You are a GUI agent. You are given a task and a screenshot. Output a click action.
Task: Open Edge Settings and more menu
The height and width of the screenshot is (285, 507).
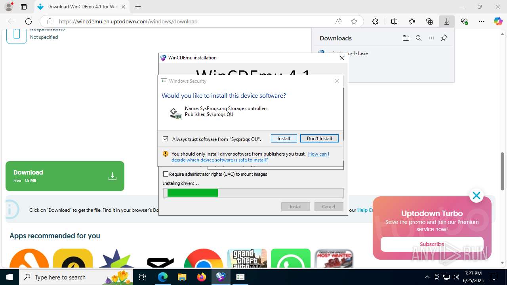[x=482, y=21]
